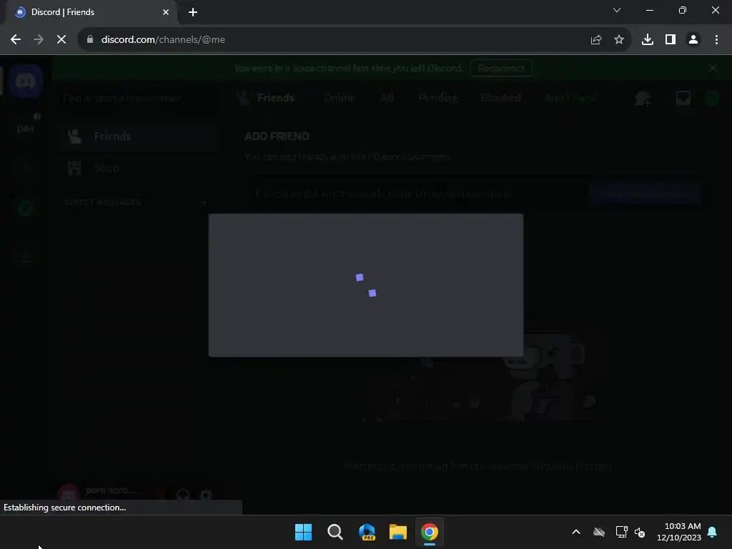732x549 pixels.
Task: Open the Windows Start menu
Action: [303, 532]
